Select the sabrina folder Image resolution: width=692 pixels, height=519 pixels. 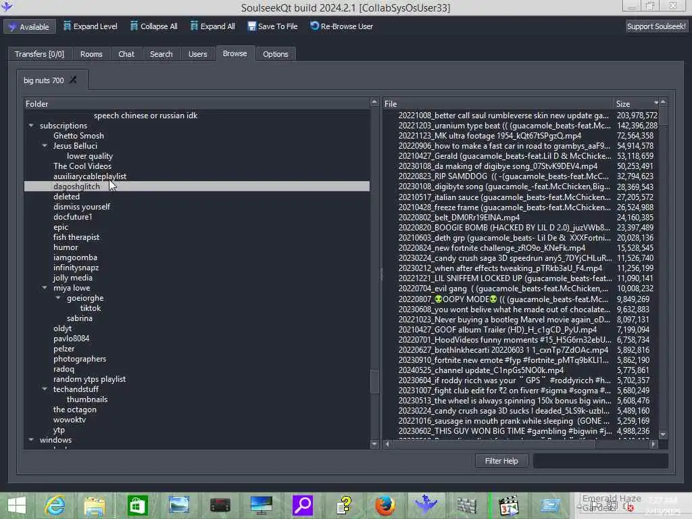point(80,319)
